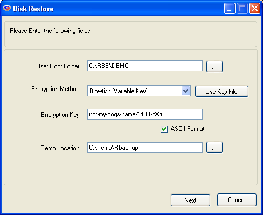Image resolution: width=263 pixels, height=215 pixels.
Task: Click the Temp Location label
Action: tap(60, 148)
